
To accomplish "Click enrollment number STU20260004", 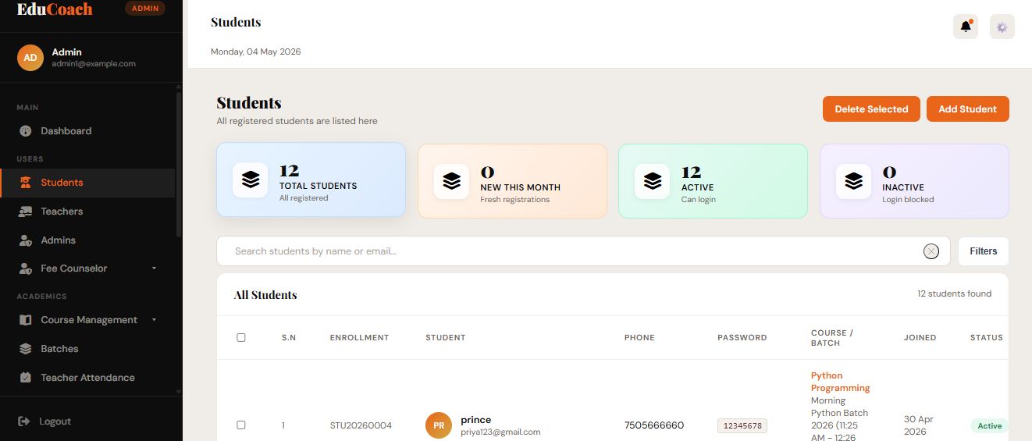I will (x=361, y=425).
